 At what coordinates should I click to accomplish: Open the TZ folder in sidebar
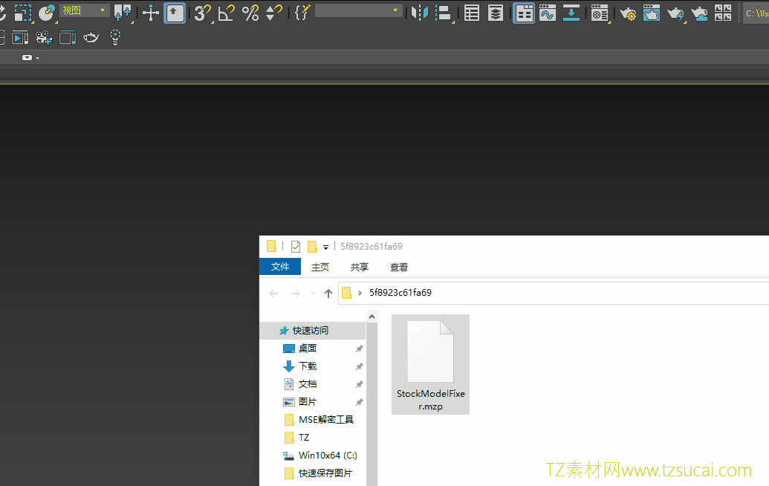tap(304, 438)
